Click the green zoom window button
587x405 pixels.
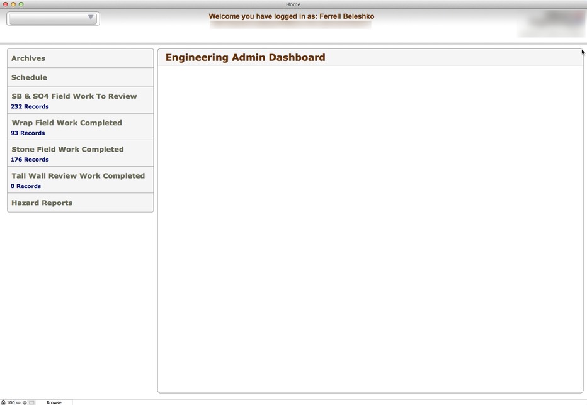click(21, 4)
